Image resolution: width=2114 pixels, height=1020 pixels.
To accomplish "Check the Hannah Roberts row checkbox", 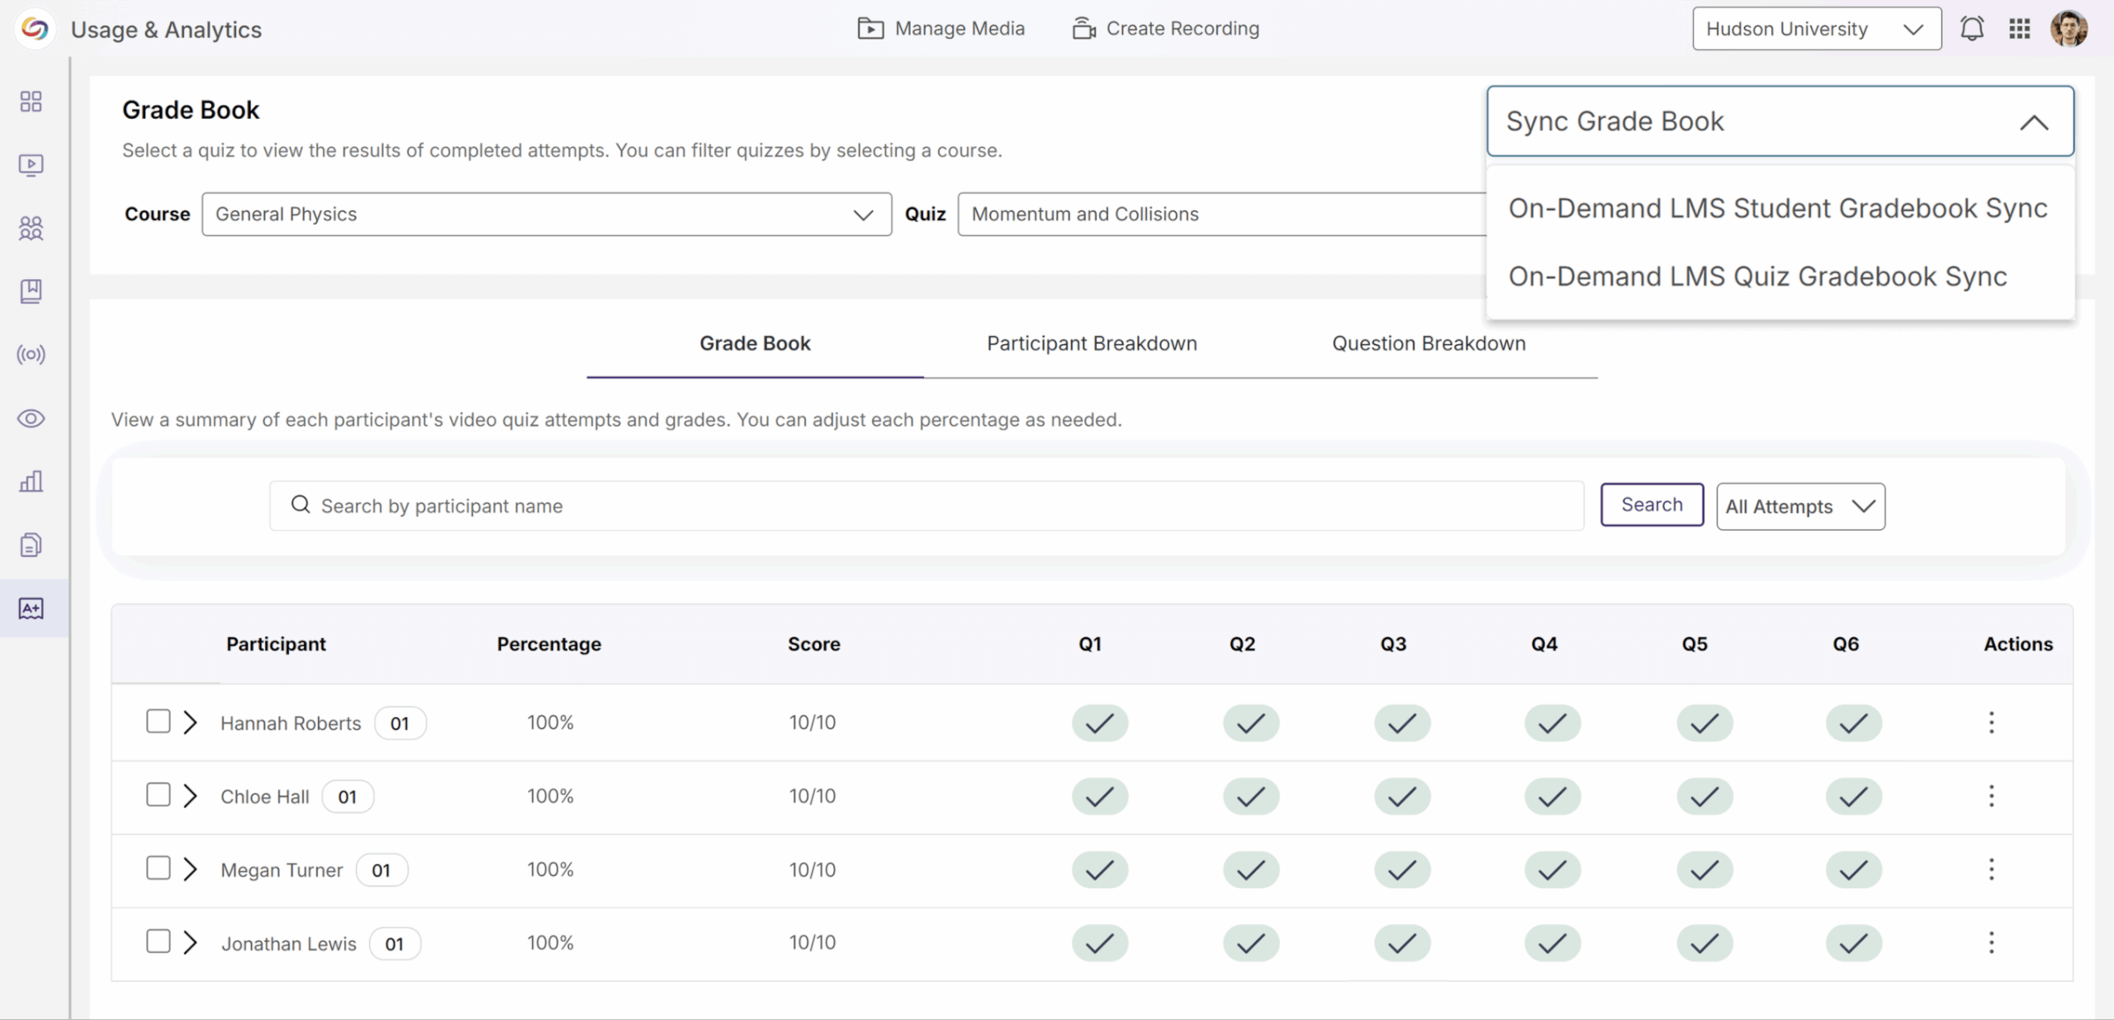I will click(x=158, y=722).
